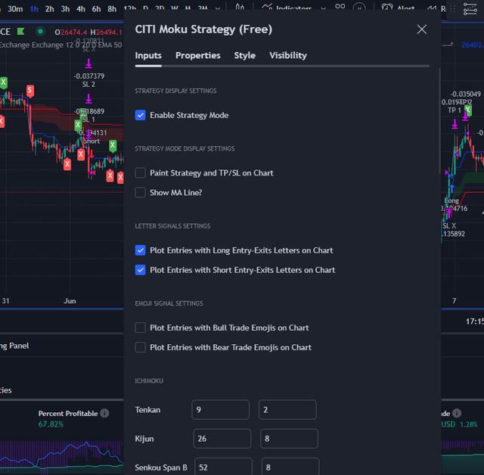The height and width of the screenshot is (475, 484).
Task: Switch to the Properties tab
Action: 198,55
